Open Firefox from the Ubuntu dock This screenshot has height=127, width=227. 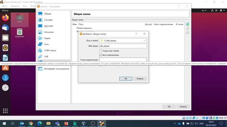coord(5,18)
